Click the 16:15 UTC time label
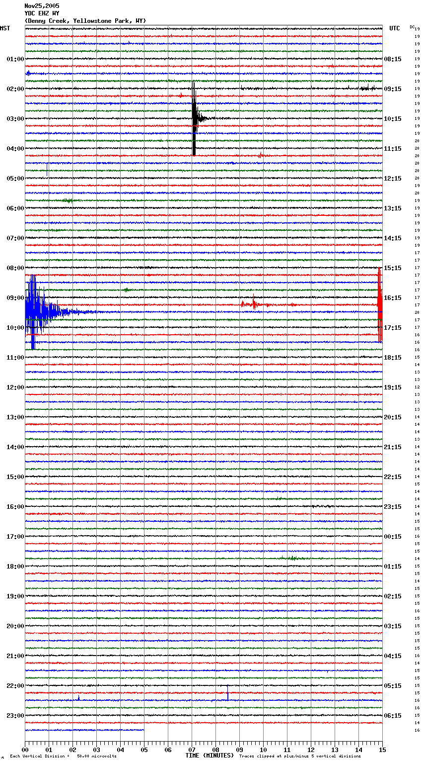Image resolution: width=422 pixels, height=763 pixels. pyautogui.click(x=393, y=298)
